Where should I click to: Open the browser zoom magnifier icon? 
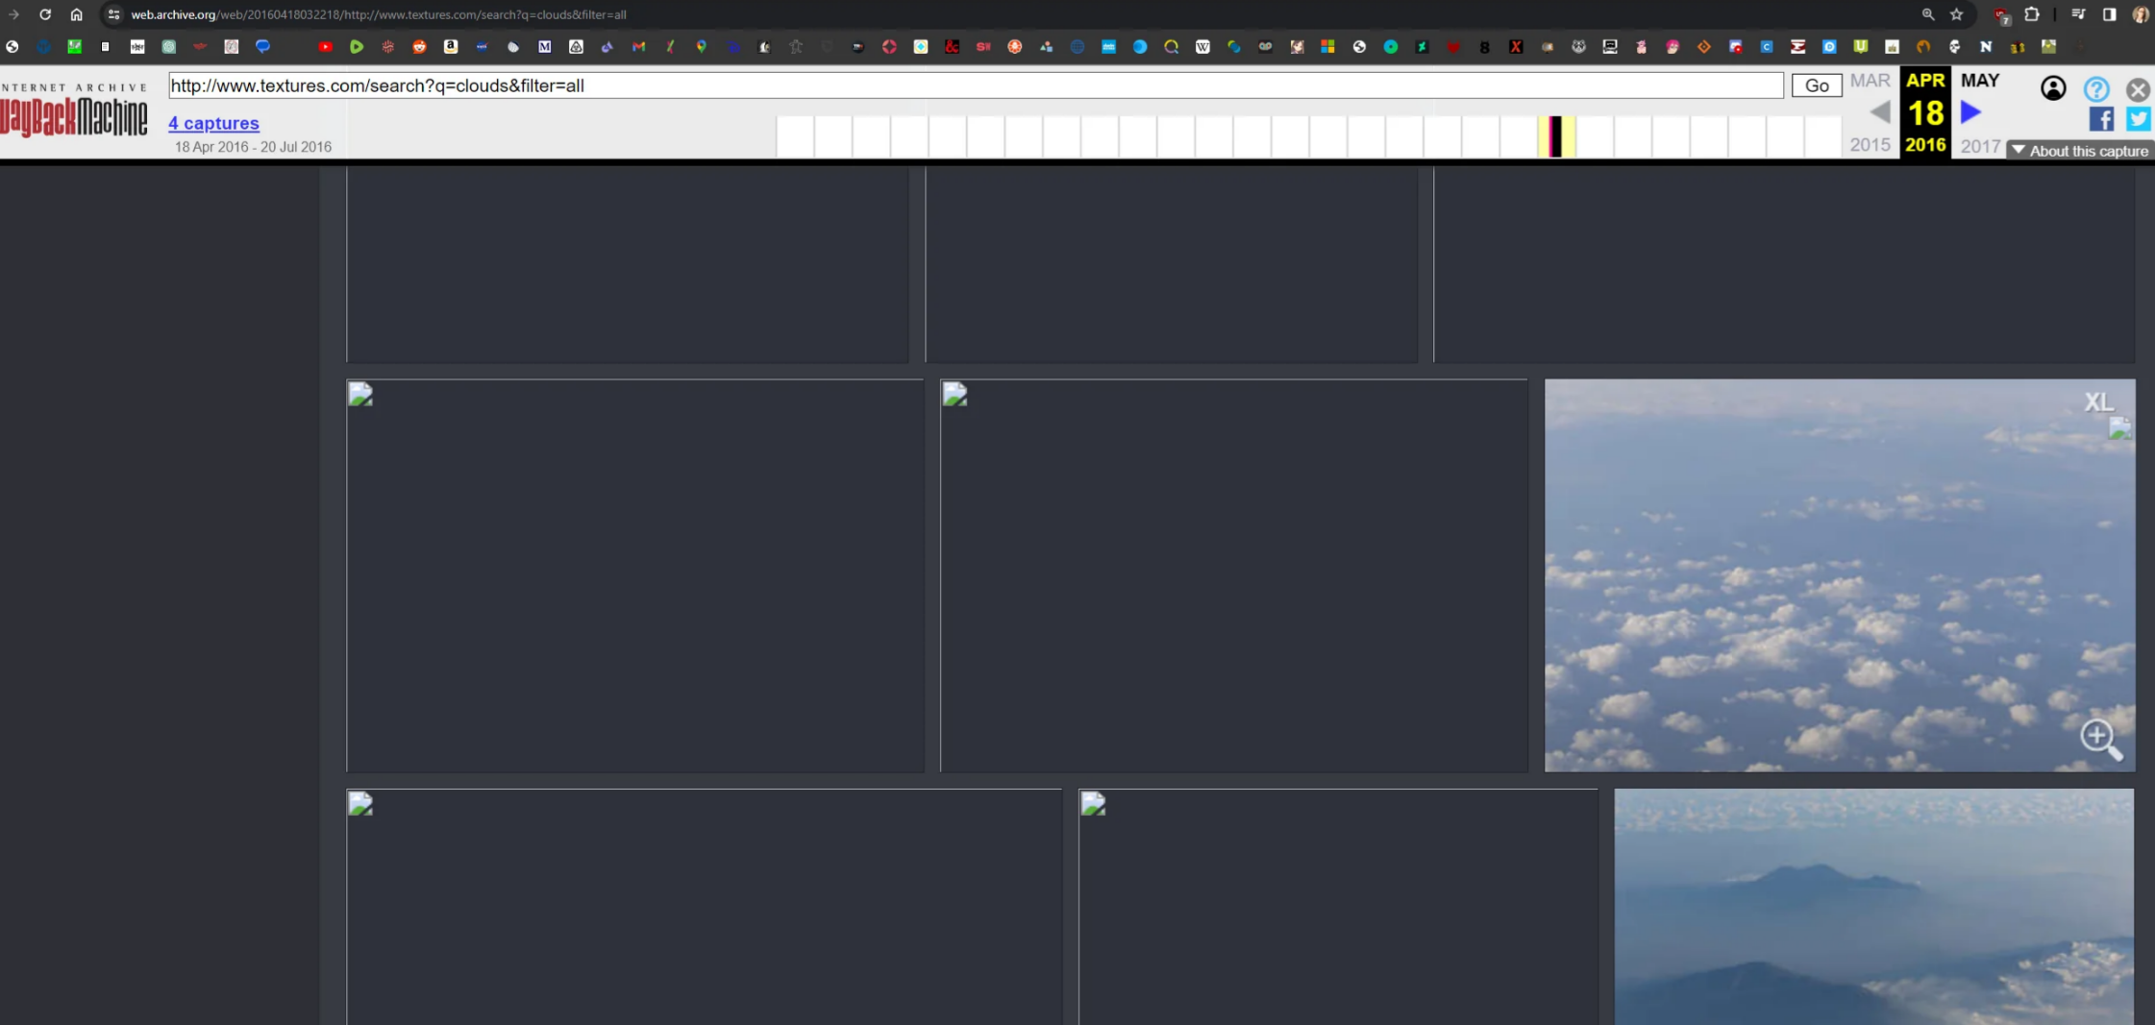pos(1927,14)
